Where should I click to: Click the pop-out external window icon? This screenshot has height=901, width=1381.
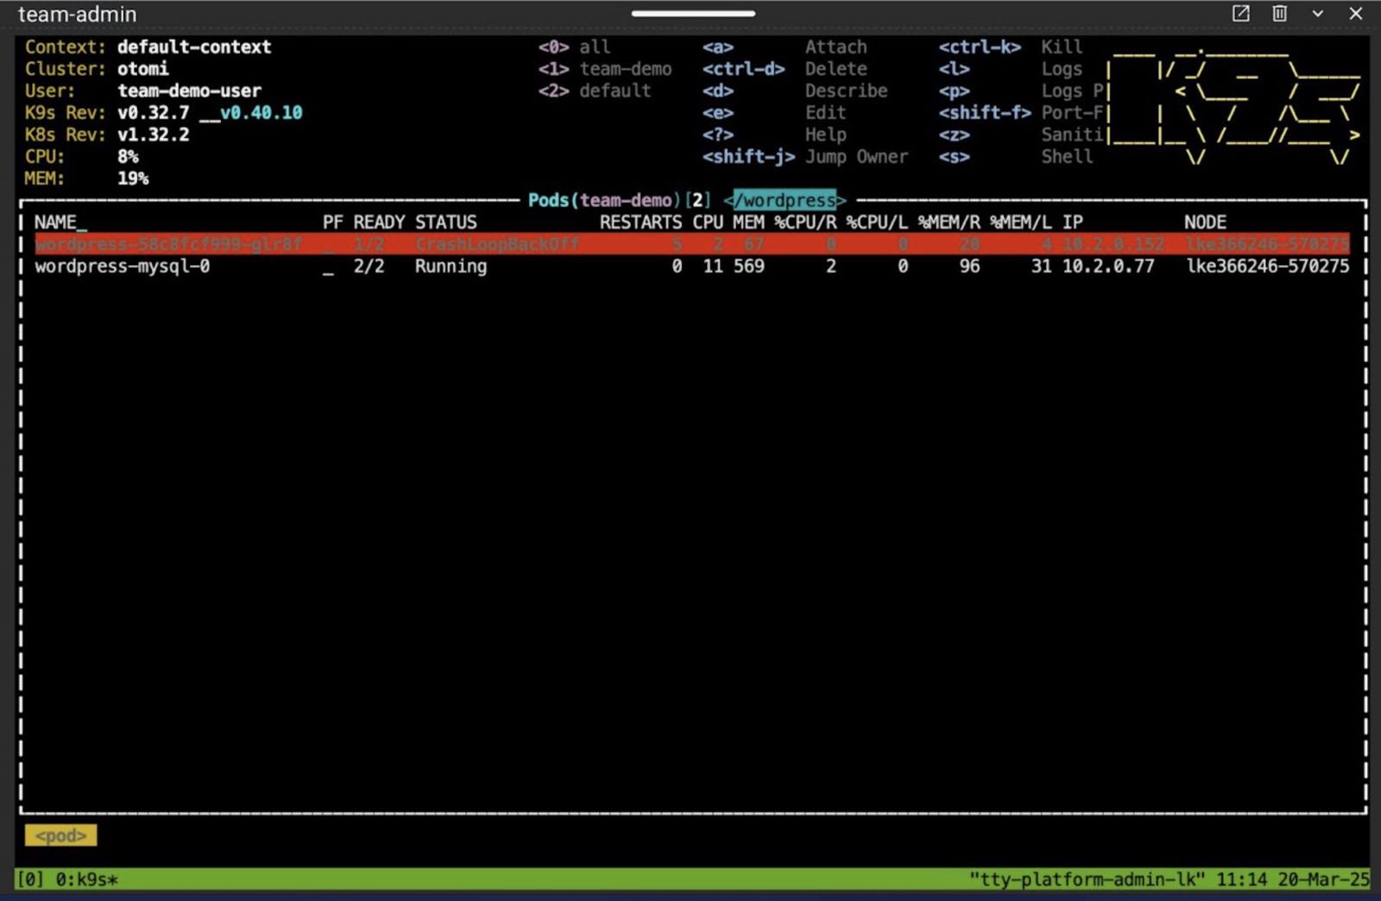coord(1240,14)
